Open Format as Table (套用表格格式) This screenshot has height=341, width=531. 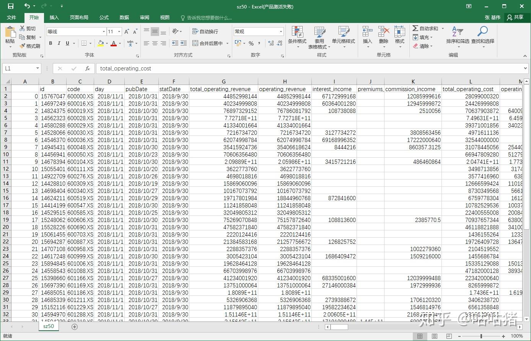tap(320, 38)
